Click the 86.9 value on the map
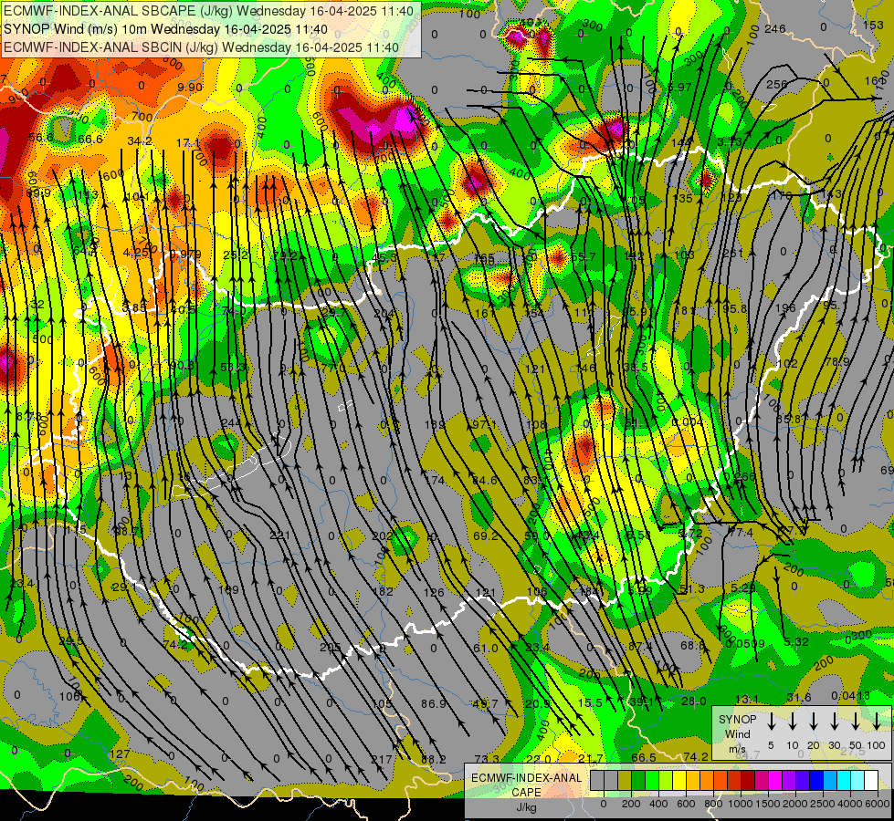The width and height of the screenshot is (894, 821). pyautogui.click(x=434, y=704)
